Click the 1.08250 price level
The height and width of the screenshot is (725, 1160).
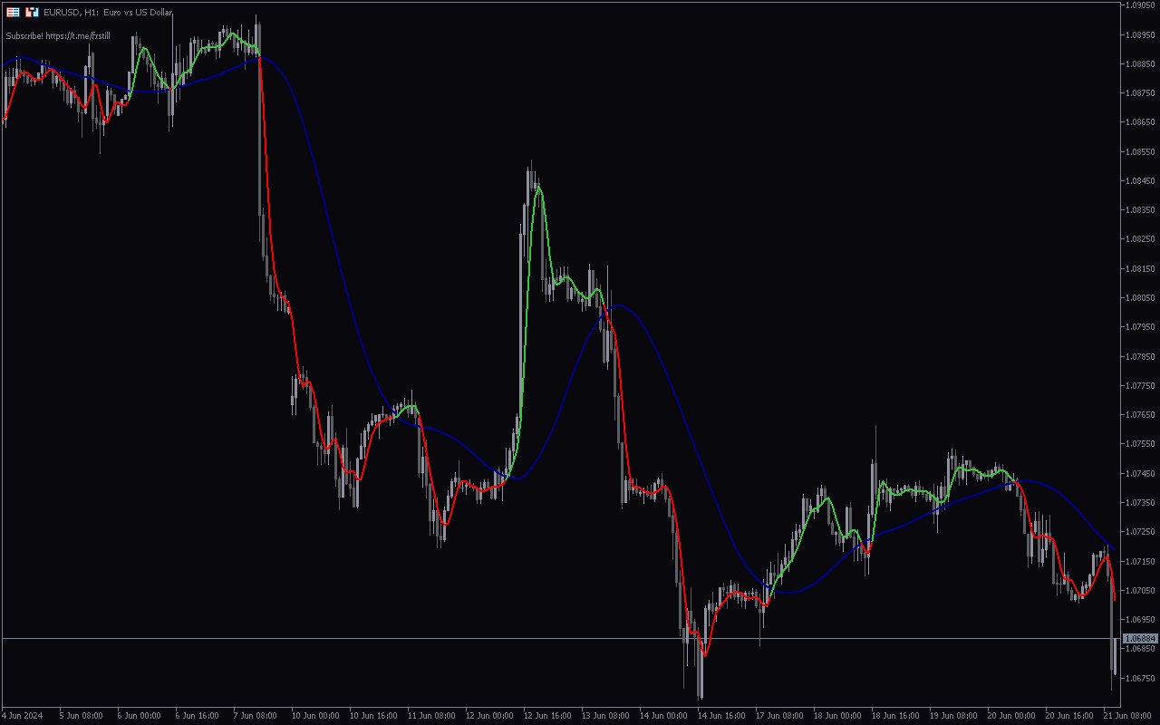(1140, 239)
